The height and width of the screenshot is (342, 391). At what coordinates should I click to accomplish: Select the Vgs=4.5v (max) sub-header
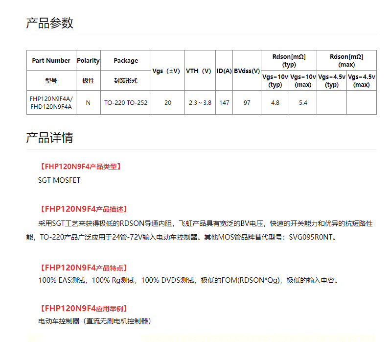tap(361, 81)
